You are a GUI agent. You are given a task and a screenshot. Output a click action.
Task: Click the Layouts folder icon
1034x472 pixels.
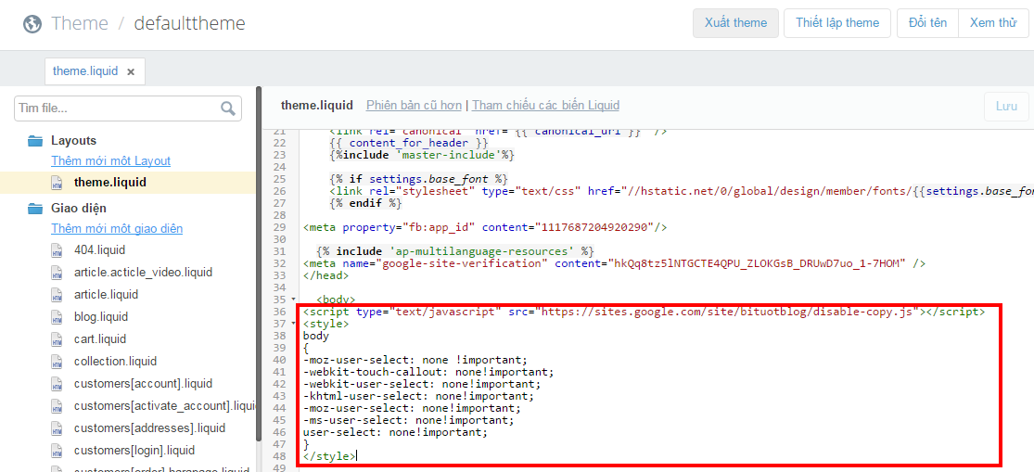click(35, 140)
